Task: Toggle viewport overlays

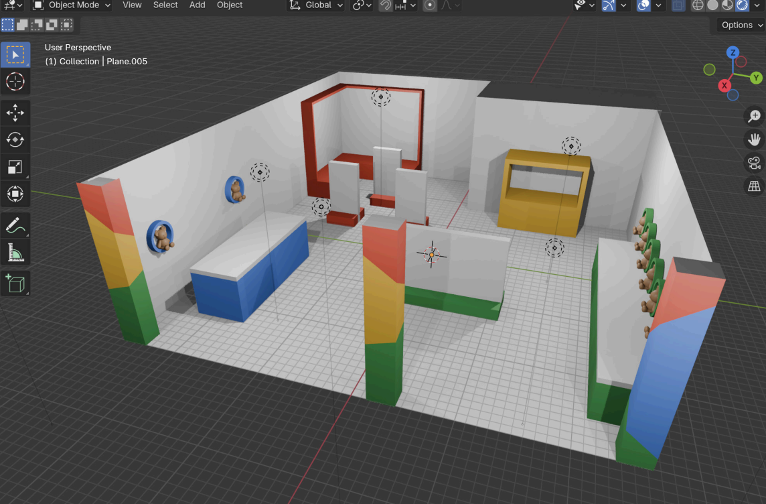Action: pyautogui.click(x=643, y=5)
